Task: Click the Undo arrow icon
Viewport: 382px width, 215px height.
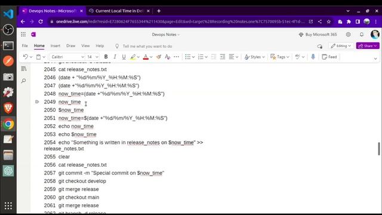Action: coord(25,57)
